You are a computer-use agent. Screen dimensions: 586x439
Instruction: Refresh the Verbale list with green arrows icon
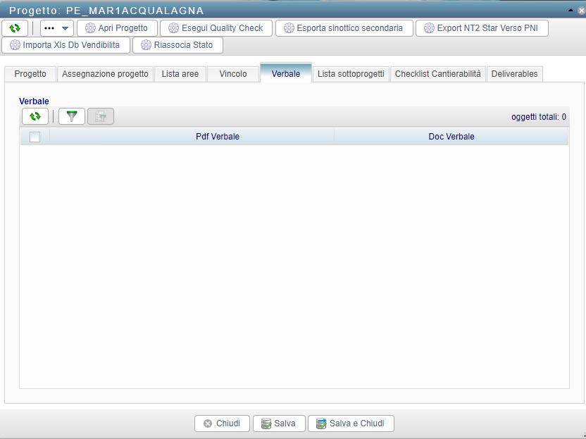(x=35, y=116)
